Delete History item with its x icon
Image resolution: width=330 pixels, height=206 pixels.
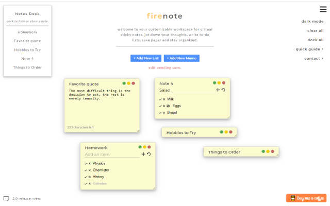89,177
